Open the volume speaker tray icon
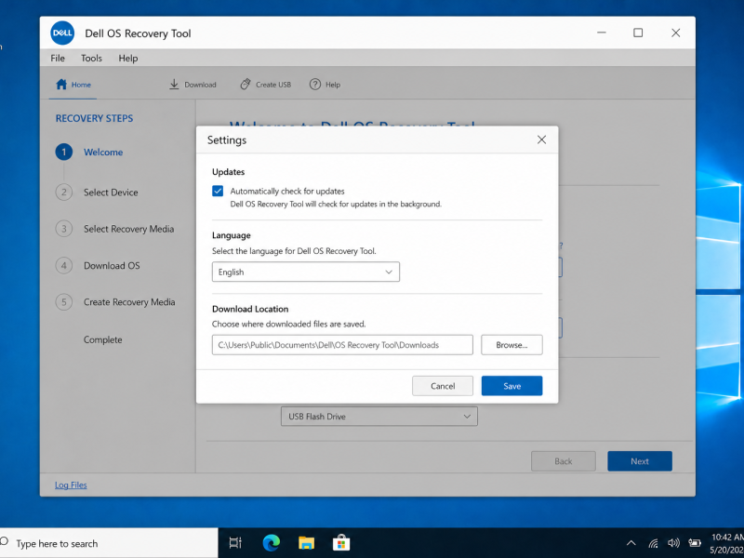 [673, 543]
